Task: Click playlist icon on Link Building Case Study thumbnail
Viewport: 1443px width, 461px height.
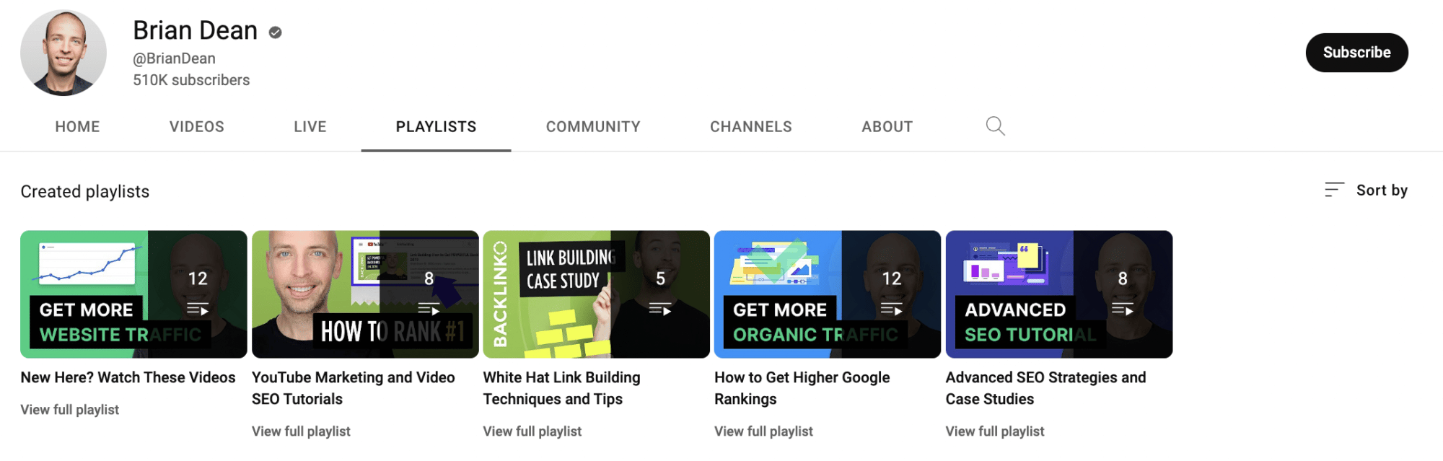Action: (660, 309)
